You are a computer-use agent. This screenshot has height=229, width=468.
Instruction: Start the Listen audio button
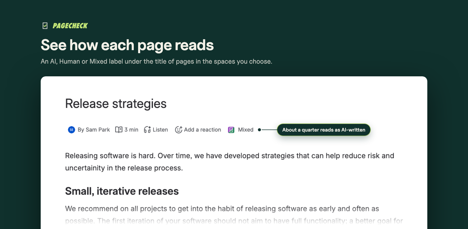point(160,130)
